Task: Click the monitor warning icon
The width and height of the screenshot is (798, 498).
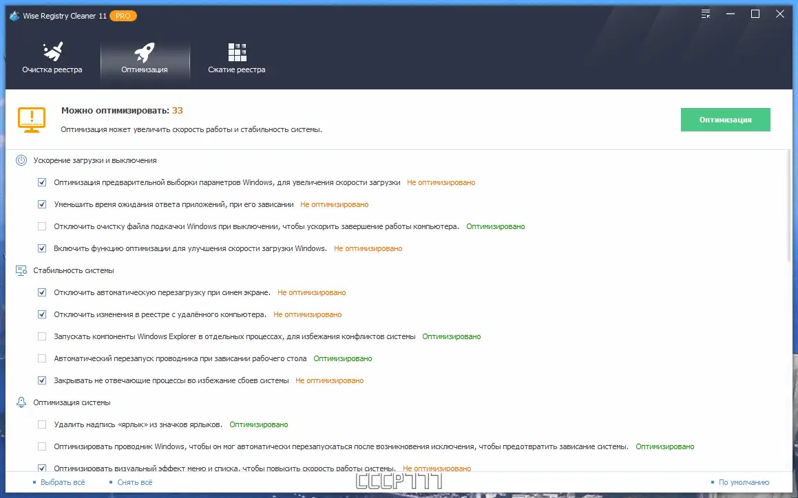Action: tap(32, 120)
